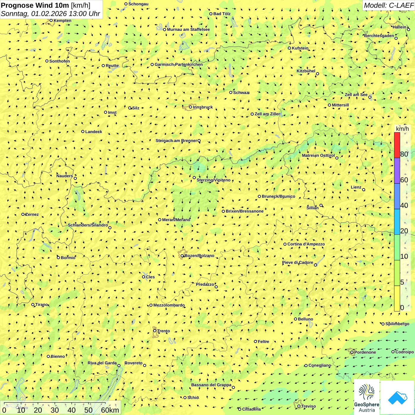
Task: Click the 'Rovereto' label
Action: point(134,363)
